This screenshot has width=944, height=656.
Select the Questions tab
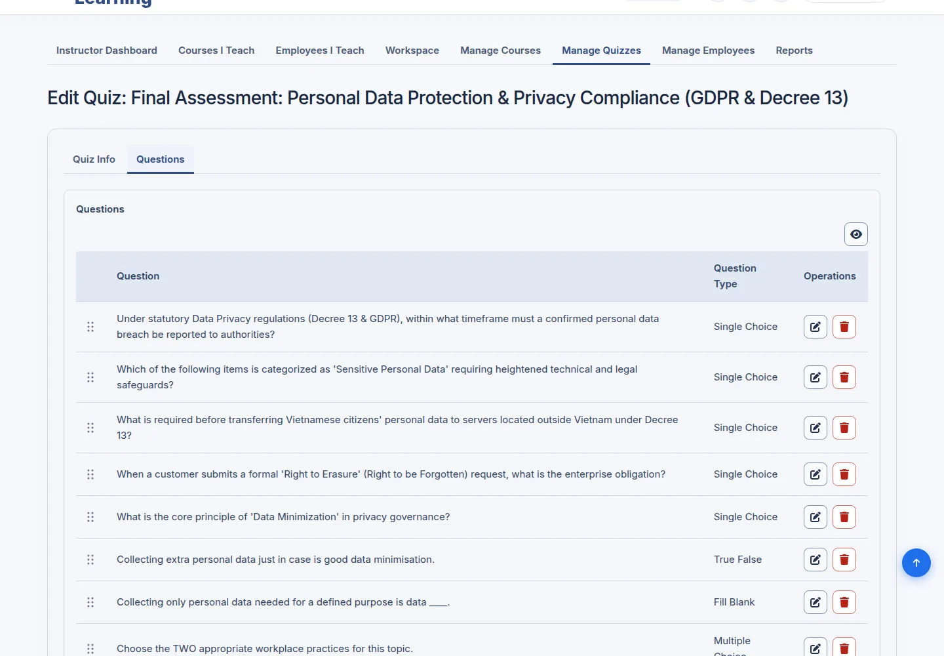(161, 159)
